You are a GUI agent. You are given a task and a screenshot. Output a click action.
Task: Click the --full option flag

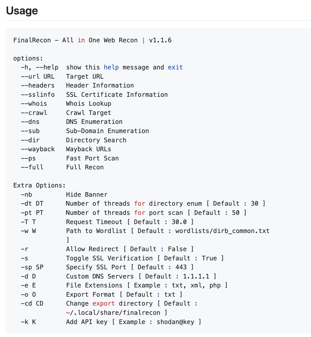pyautogui.click(x=32, y=167)
